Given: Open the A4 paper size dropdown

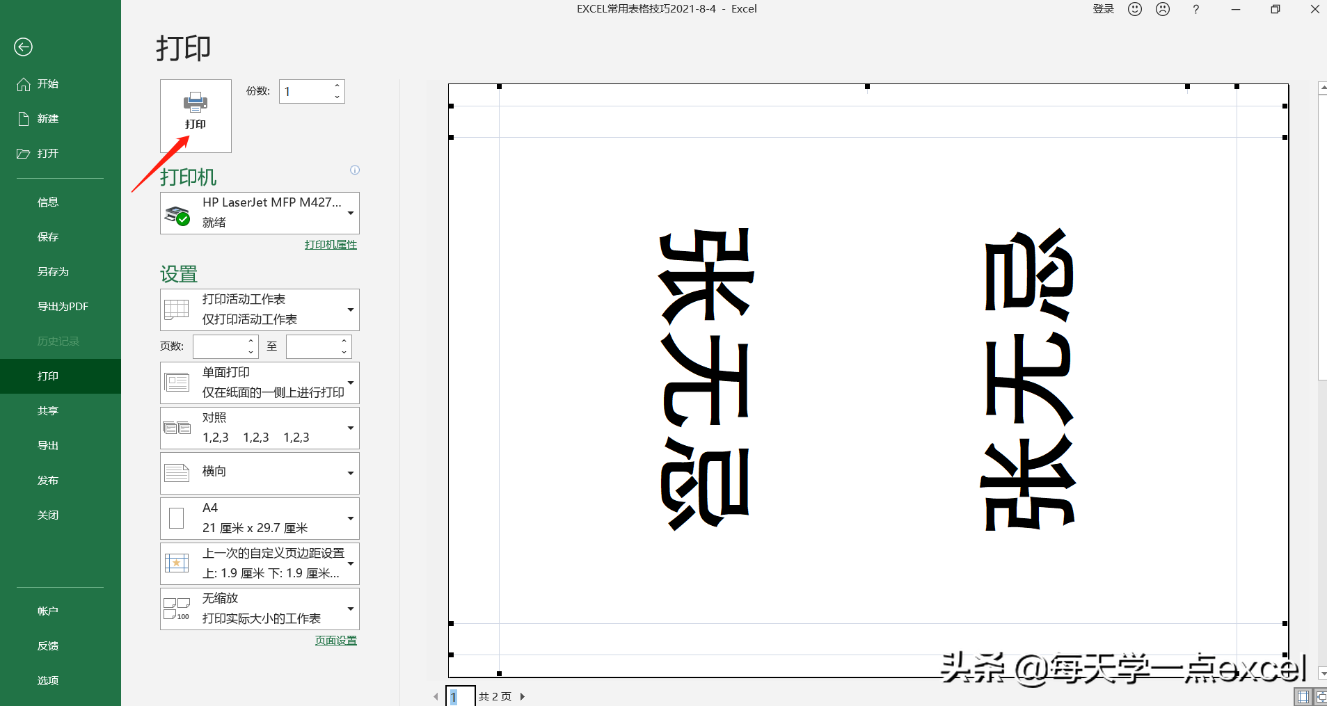Looking at the screenshot, I should coord(260,518).
